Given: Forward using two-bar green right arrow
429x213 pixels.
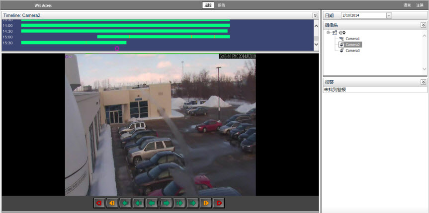Looking at the screenshot, I should [179, 203].
